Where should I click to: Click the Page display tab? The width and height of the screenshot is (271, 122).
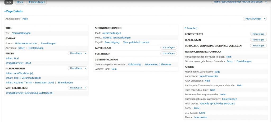point(9,2)
